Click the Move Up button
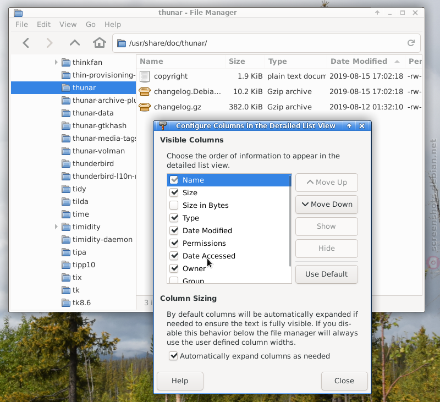 tap(327, 183)
